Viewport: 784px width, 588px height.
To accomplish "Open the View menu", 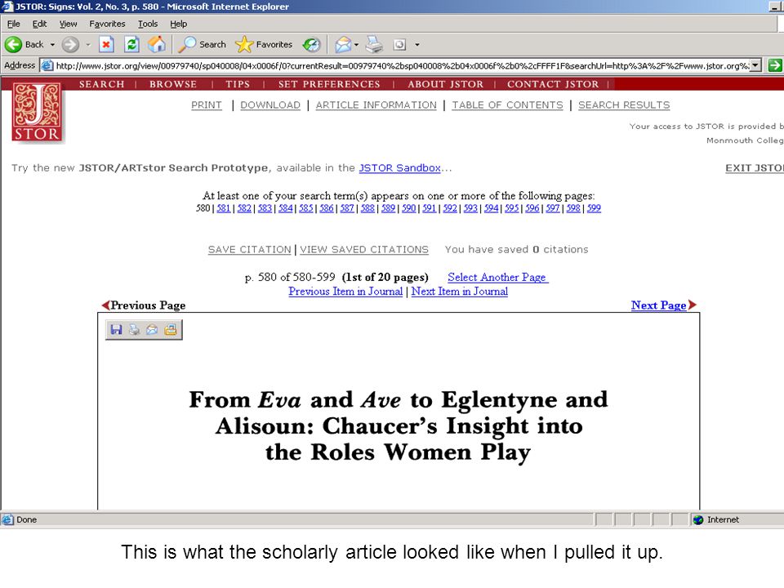I will pyautogui.click(x=68, y=24).
